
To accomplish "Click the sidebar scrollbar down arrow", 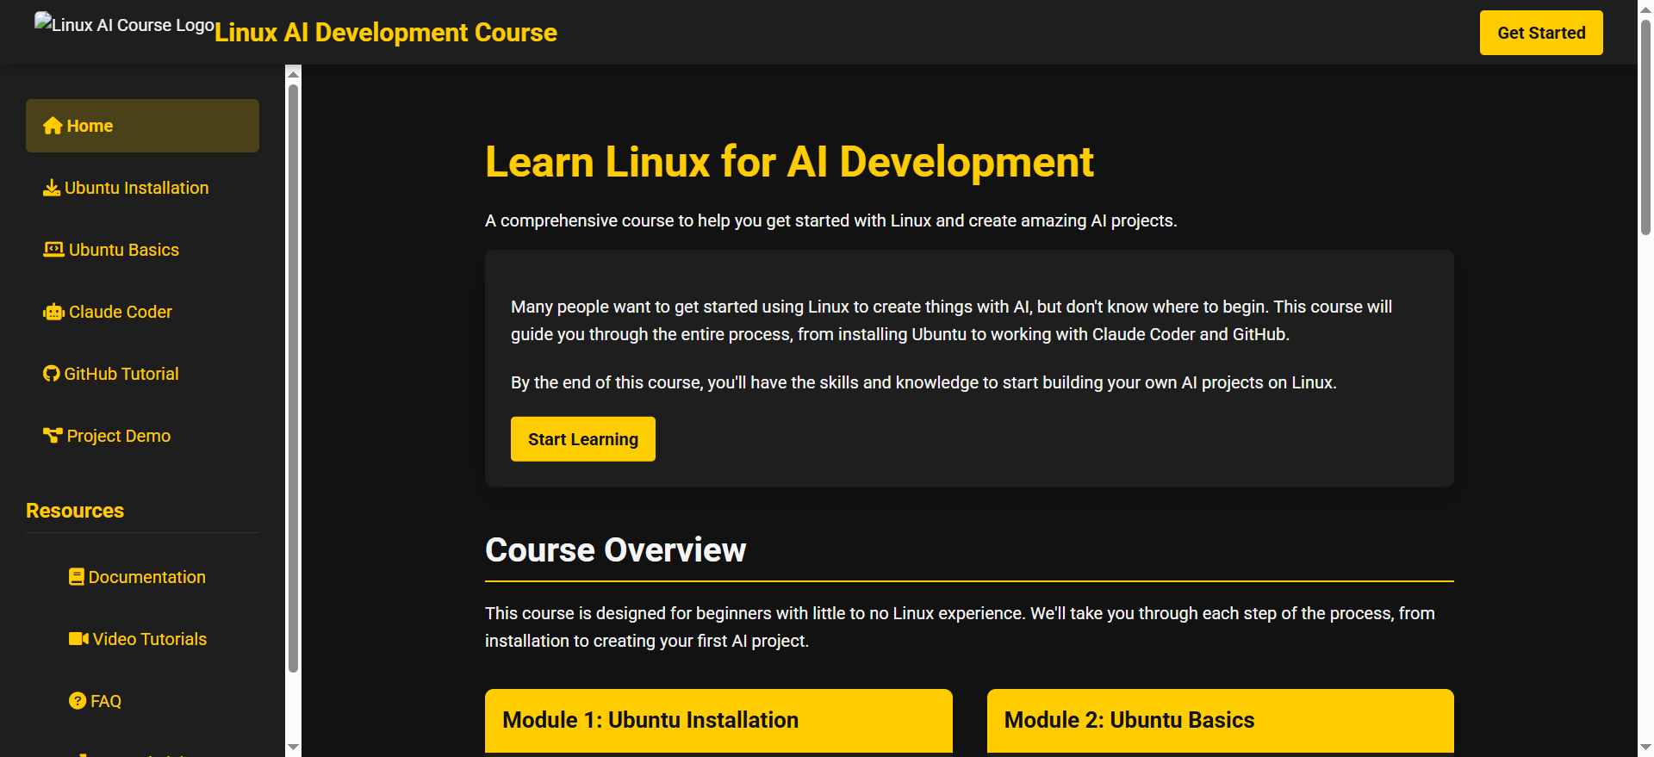I will (x=294, y=747).
